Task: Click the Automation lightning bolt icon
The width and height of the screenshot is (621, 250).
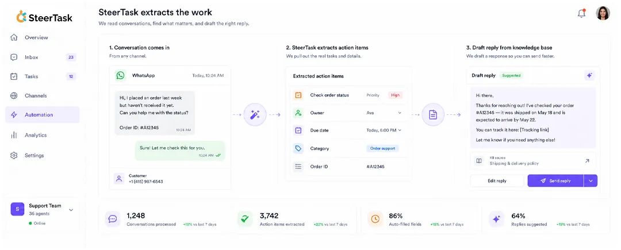Action: (x=14, y=115)
